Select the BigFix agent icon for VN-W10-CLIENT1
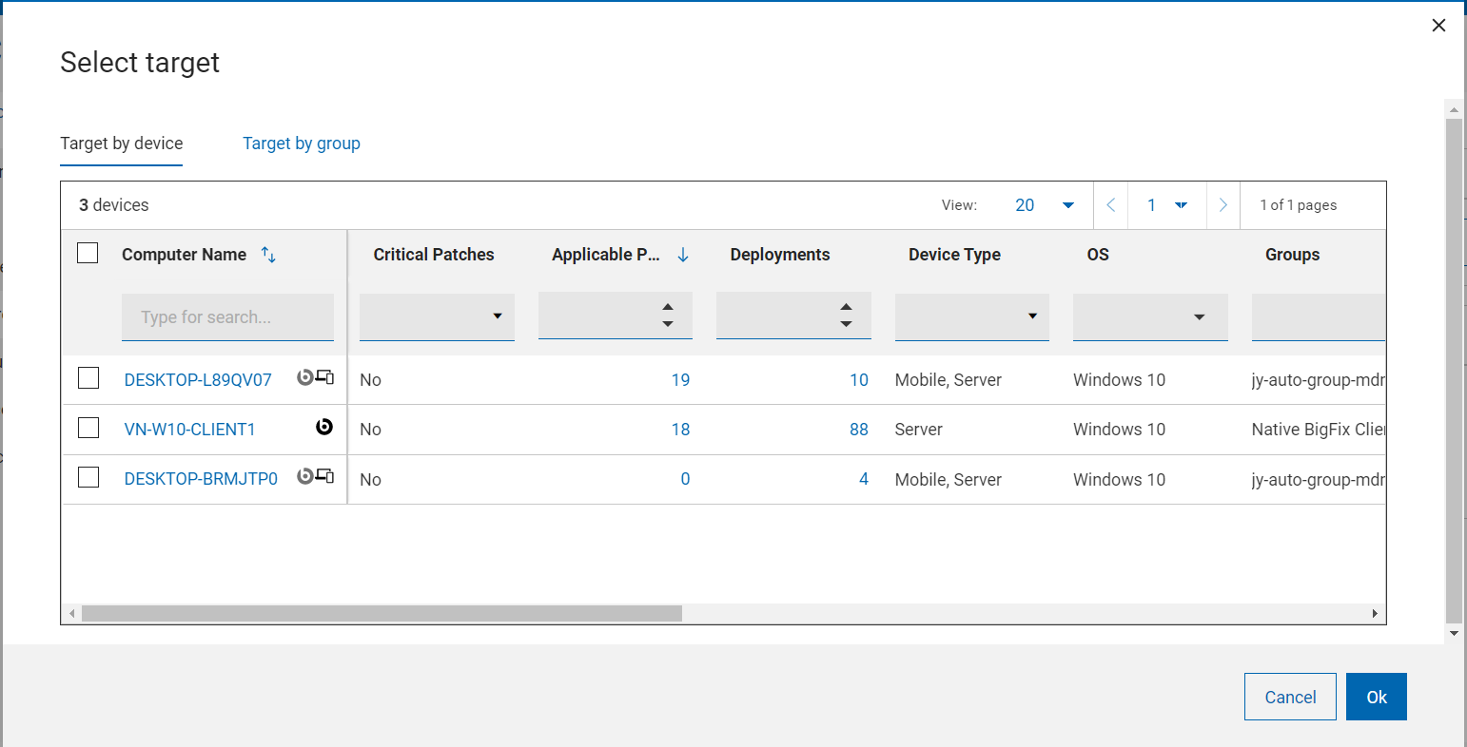 (x=324, y=428)
